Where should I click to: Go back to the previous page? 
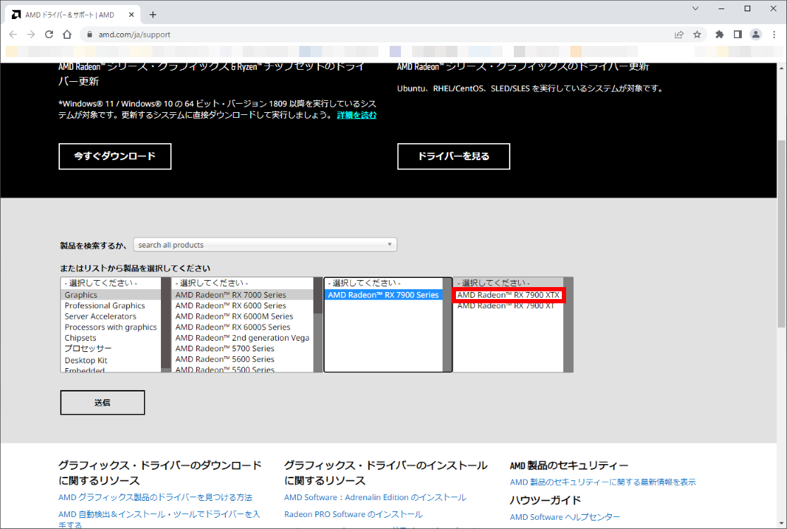coord(13,35)
